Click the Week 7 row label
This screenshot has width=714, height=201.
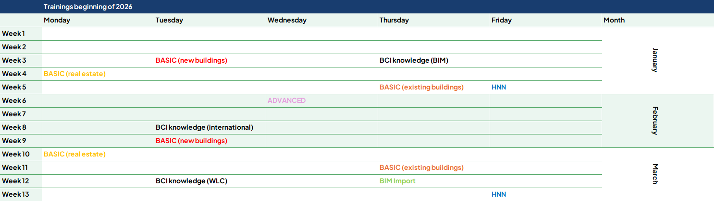pos(13,114)
